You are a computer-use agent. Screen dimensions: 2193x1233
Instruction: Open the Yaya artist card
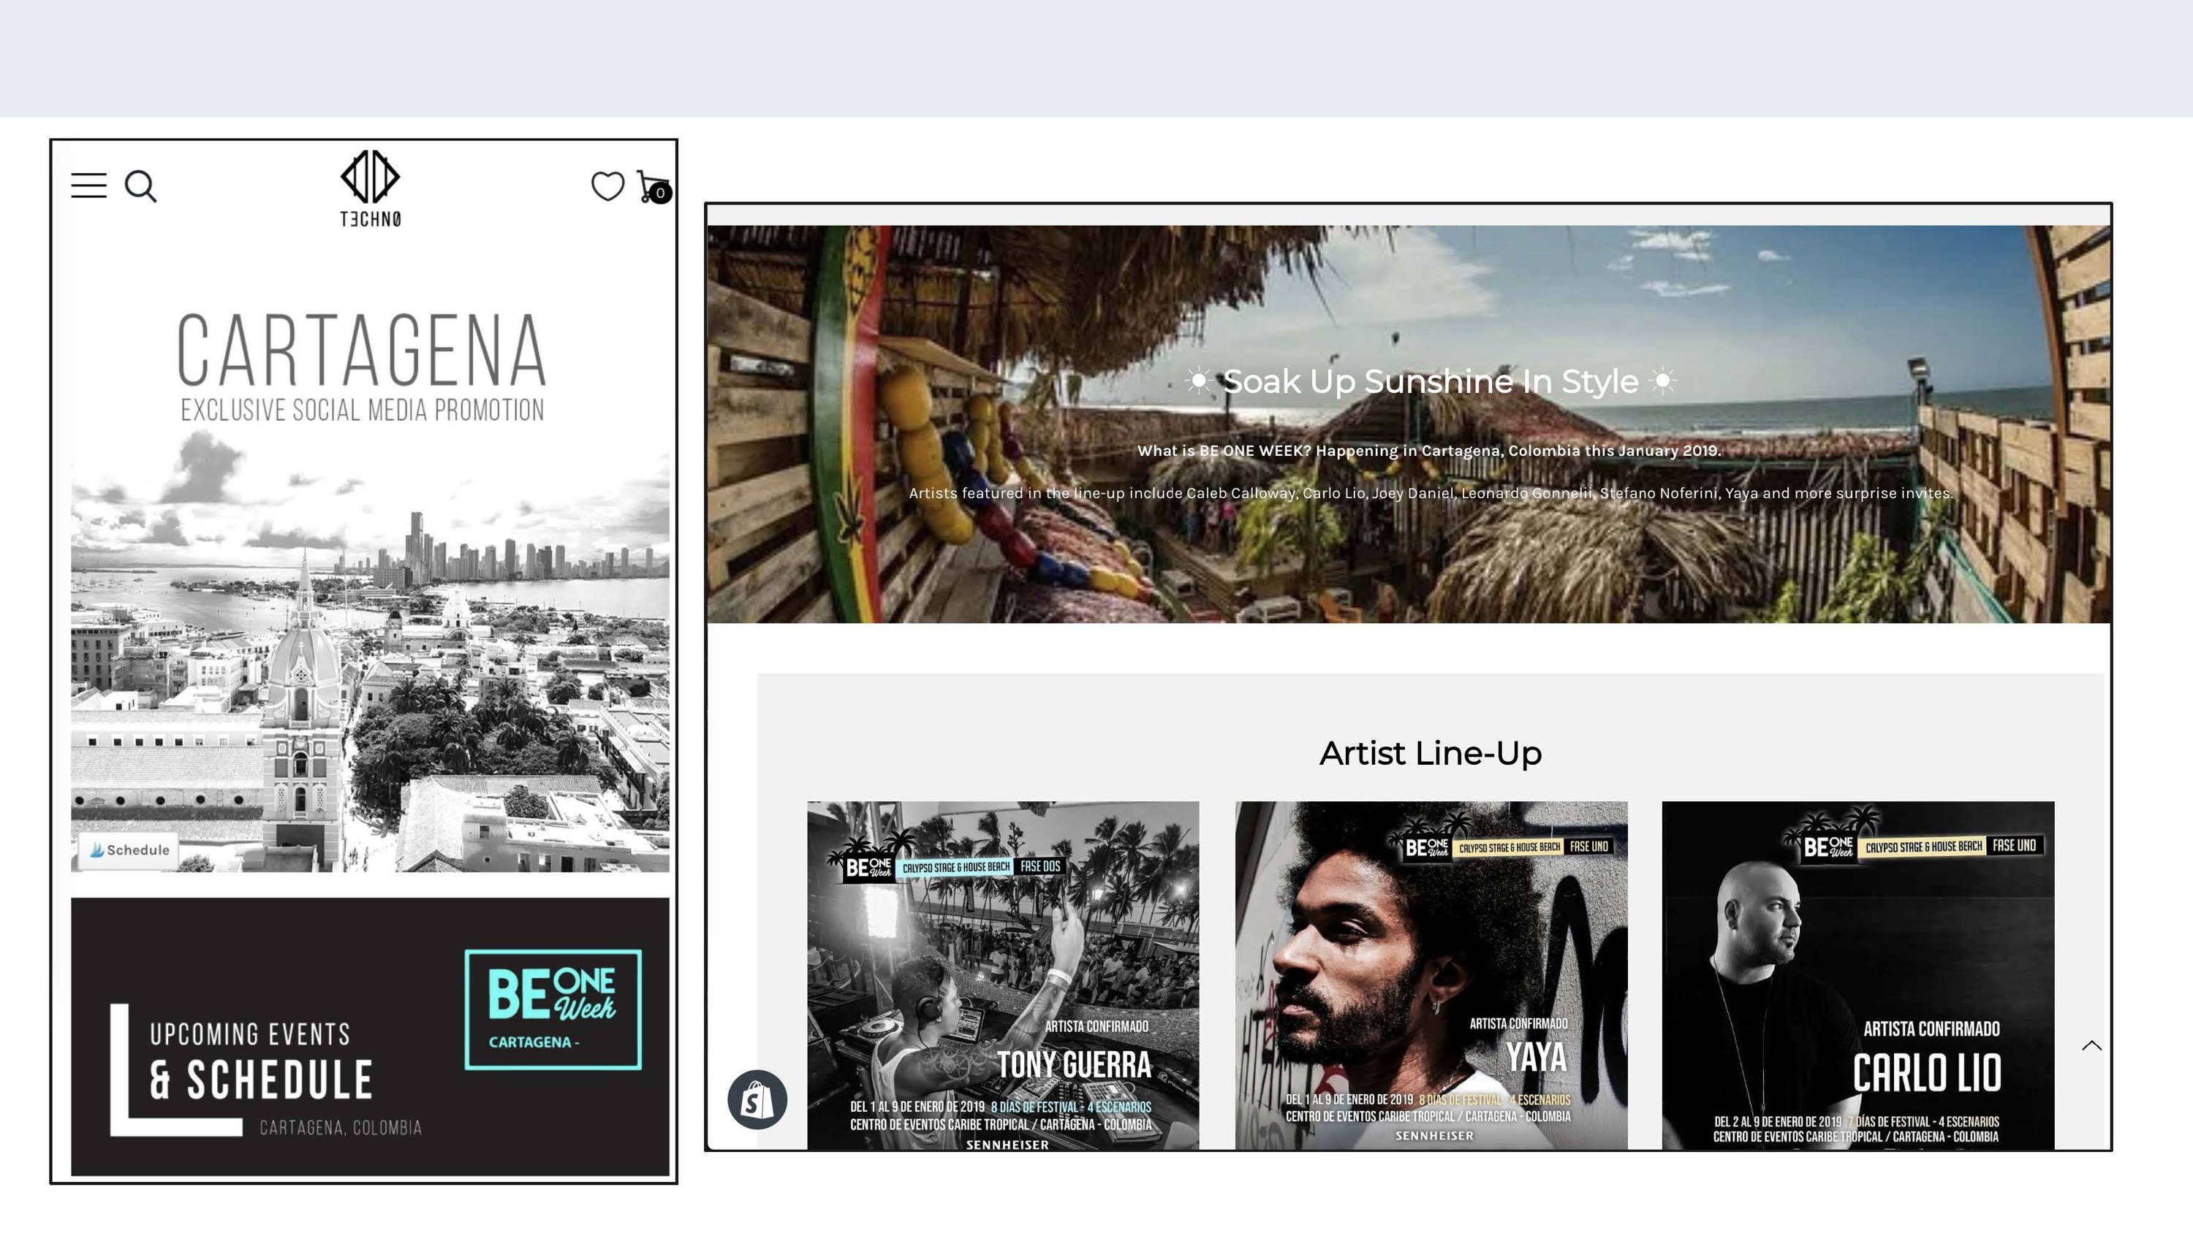[1431, 975]
